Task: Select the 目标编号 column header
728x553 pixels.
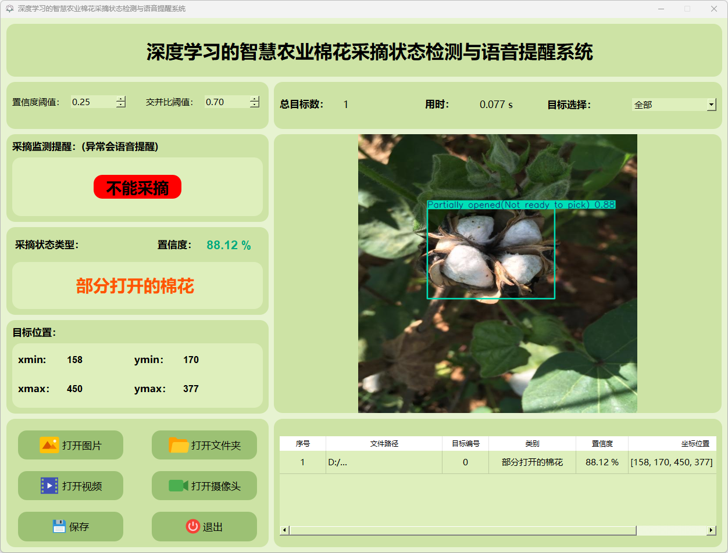Action: (466, 443)
